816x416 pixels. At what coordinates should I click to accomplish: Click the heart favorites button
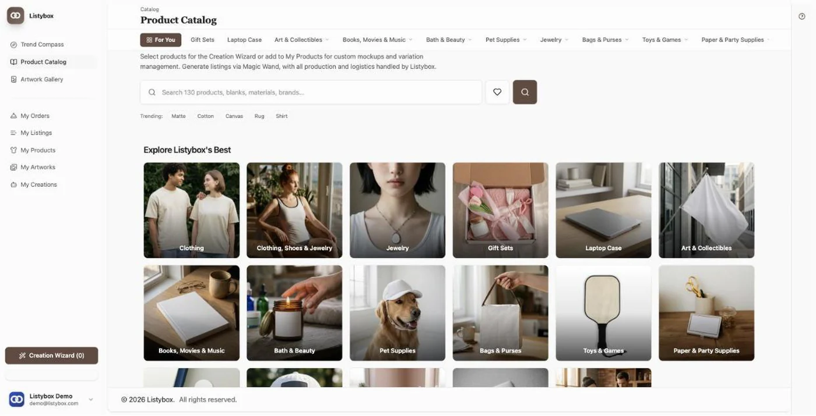[497, 92]
